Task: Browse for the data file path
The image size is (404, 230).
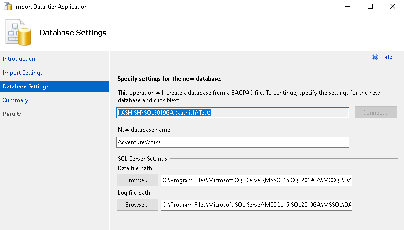Action: click(137, 180)
